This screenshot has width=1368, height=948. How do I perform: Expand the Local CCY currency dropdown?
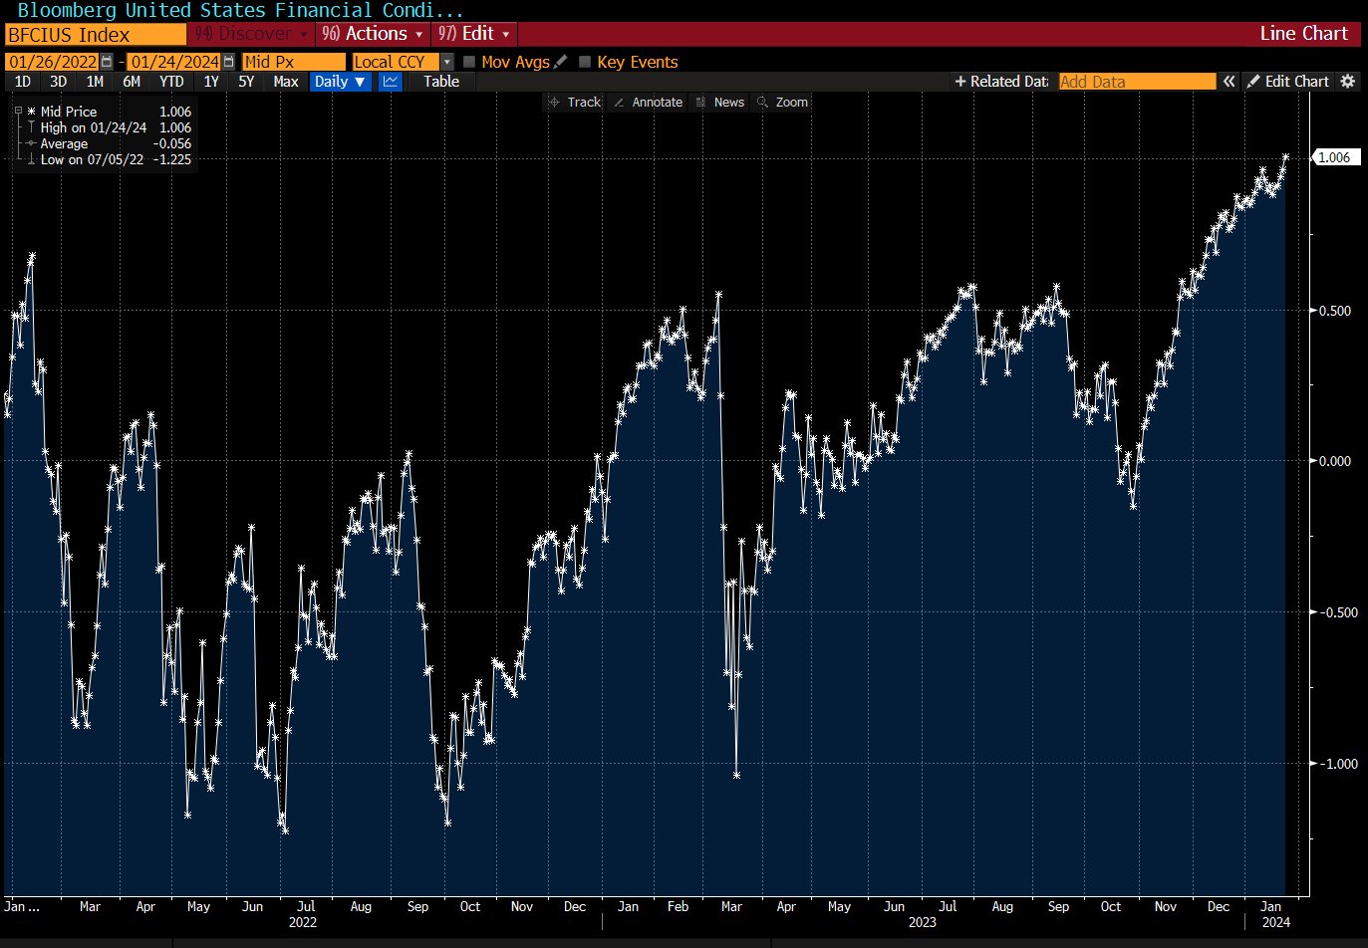(446, 62)
